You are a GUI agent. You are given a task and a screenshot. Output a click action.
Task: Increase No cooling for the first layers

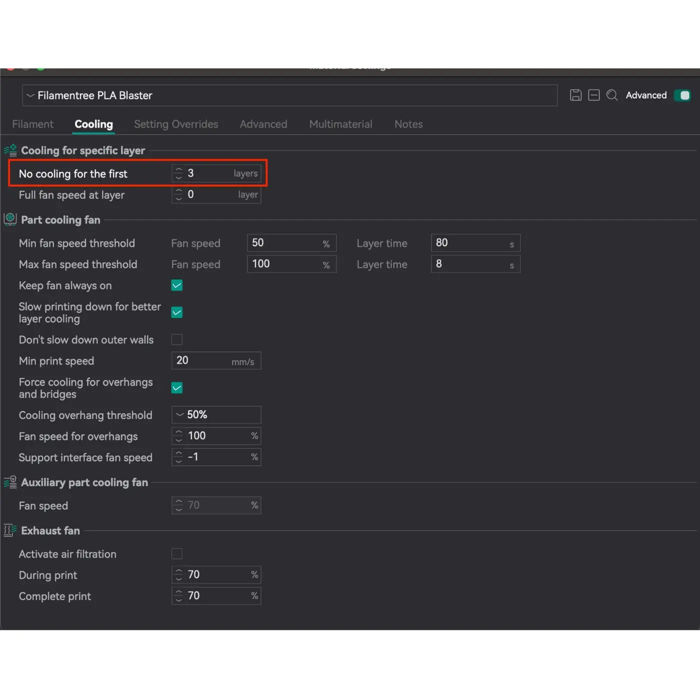(179, 169)
